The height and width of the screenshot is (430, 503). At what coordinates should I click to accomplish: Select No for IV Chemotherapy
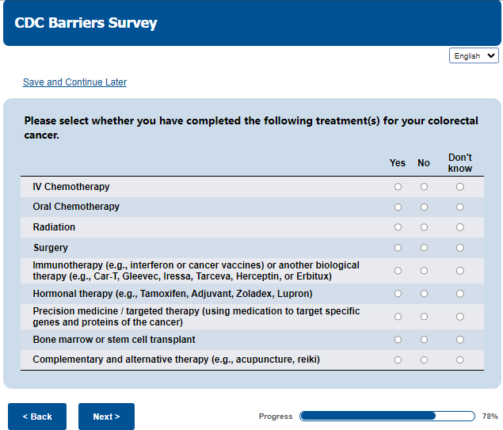pyautogui.click(x=424, y=187)
